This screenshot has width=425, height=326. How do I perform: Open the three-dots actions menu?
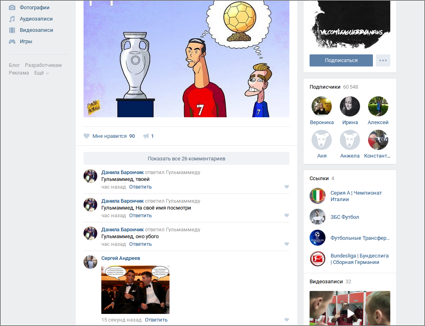(383, 60)
